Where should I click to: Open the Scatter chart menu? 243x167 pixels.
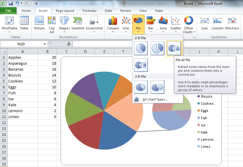tap(176, 24)
